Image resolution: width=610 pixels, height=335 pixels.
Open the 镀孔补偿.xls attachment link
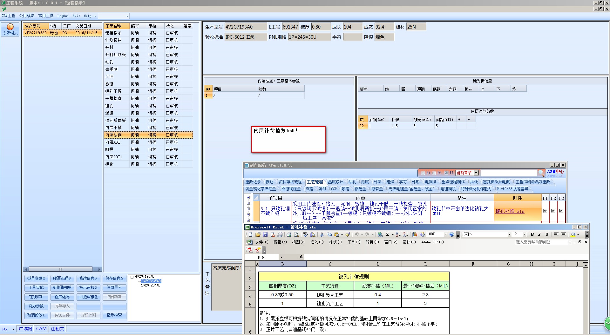[x=510, y=211]
